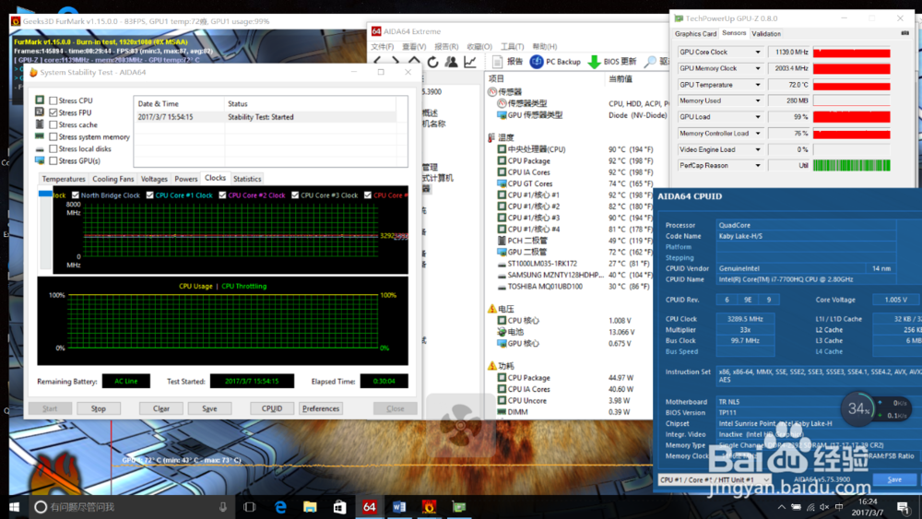The height and width of the screenshot is (519, 922).
Task: Open the users icon in AIDA64 toolbar
Action: tap(451, 61)
